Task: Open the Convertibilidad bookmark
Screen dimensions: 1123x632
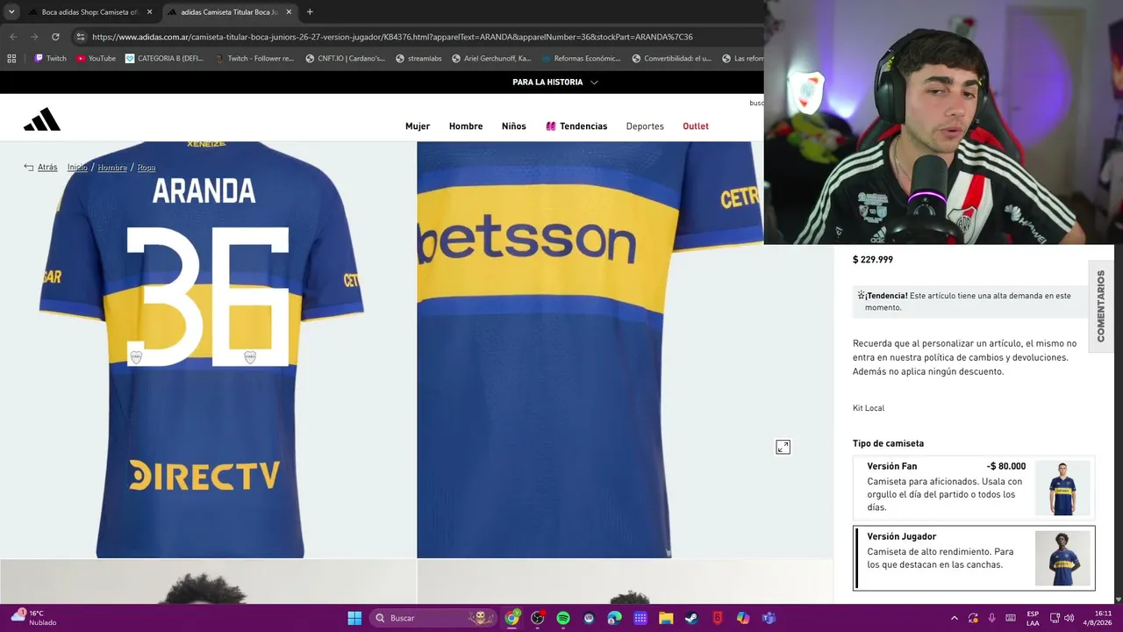Action: [x=671, y=59]
